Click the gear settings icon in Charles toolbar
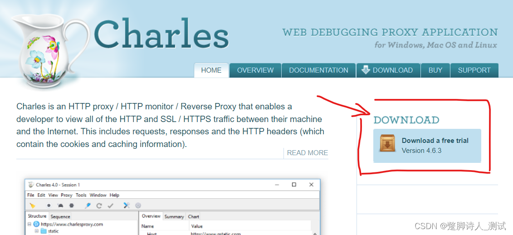The height and width of the screenshot is (235, 513). pyautogui.click(x=138, y=206)
